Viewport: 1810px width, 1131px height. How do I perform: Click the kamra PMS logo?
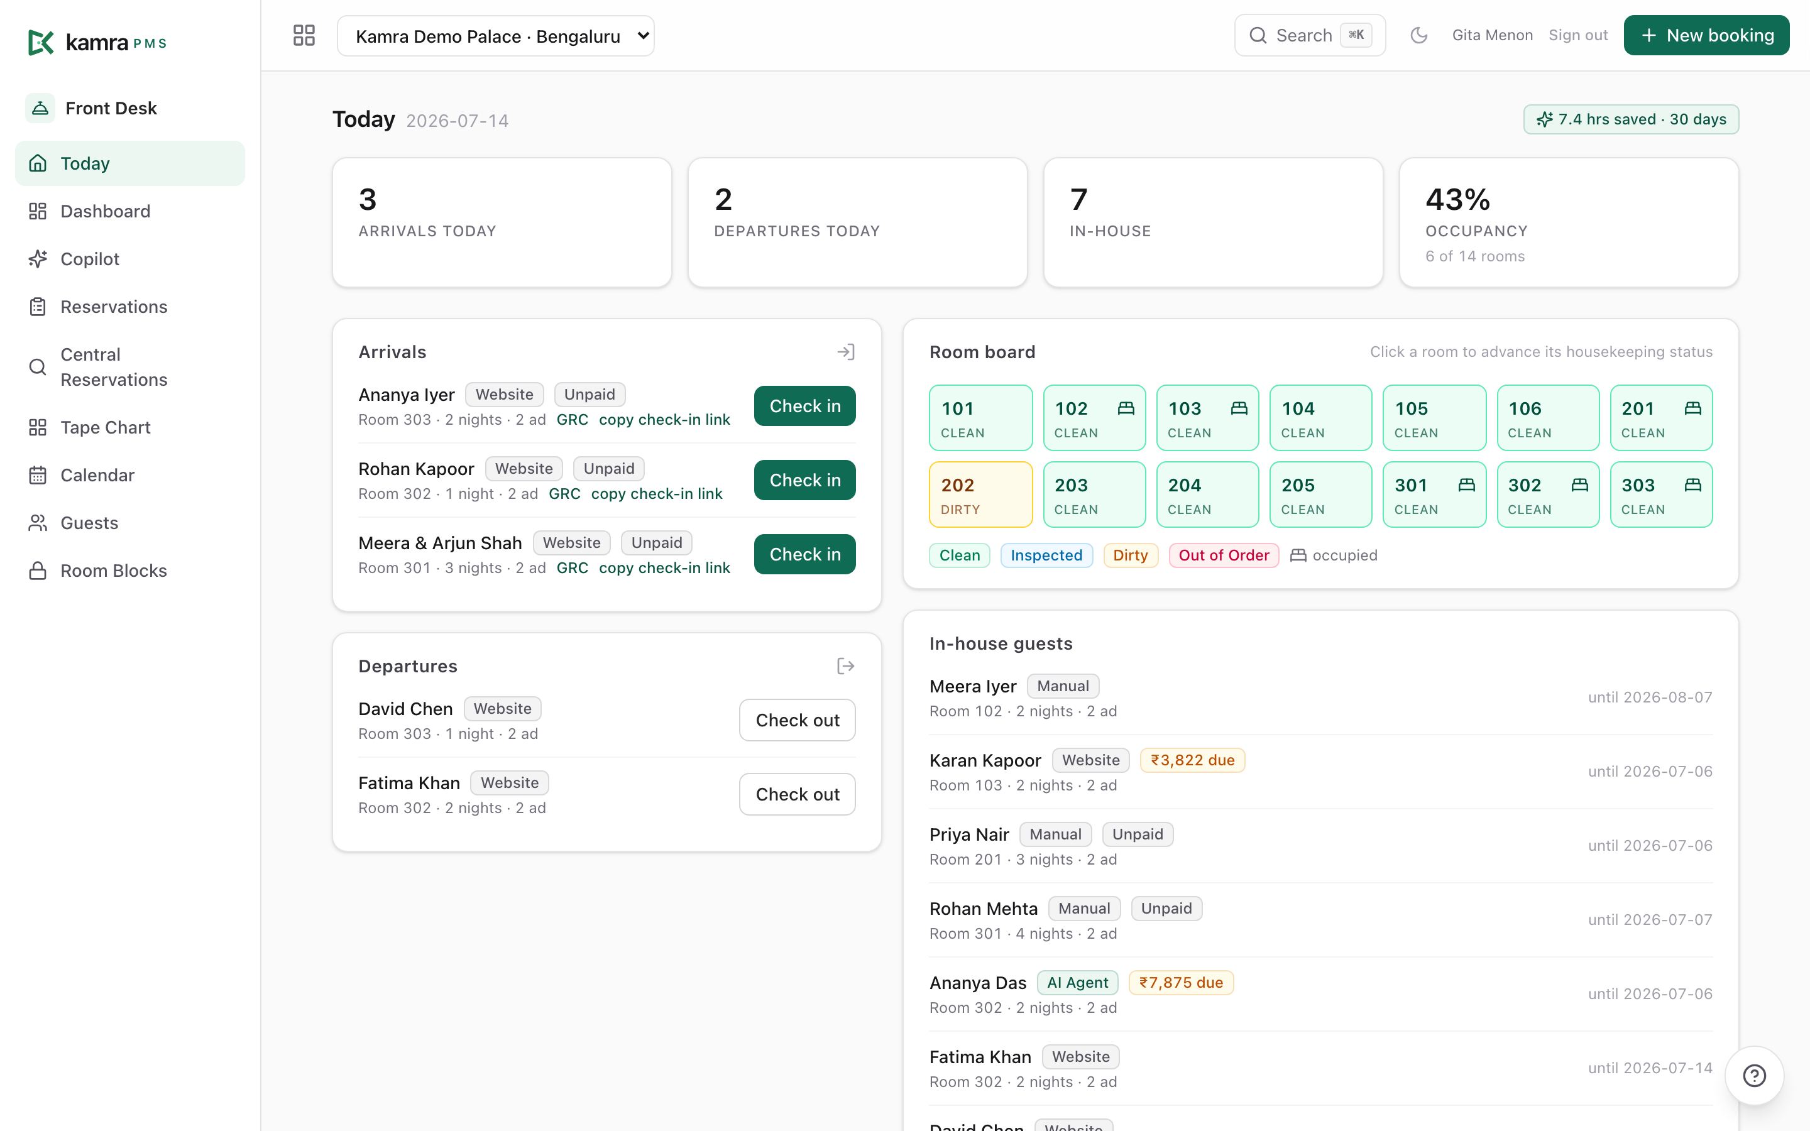tap(97, 43)
